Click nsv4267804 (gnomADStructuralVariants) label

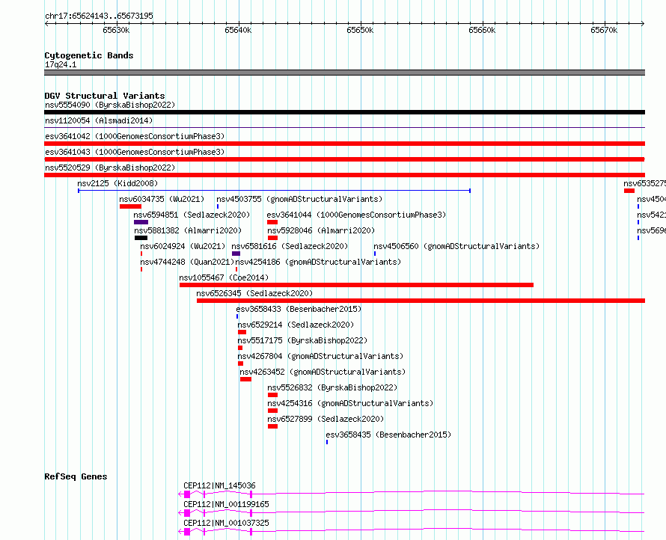pos(320,356)
